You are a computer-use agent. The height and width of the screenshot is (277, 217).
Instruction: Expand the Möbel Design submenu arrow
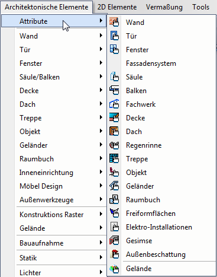[x=101, y=186]
